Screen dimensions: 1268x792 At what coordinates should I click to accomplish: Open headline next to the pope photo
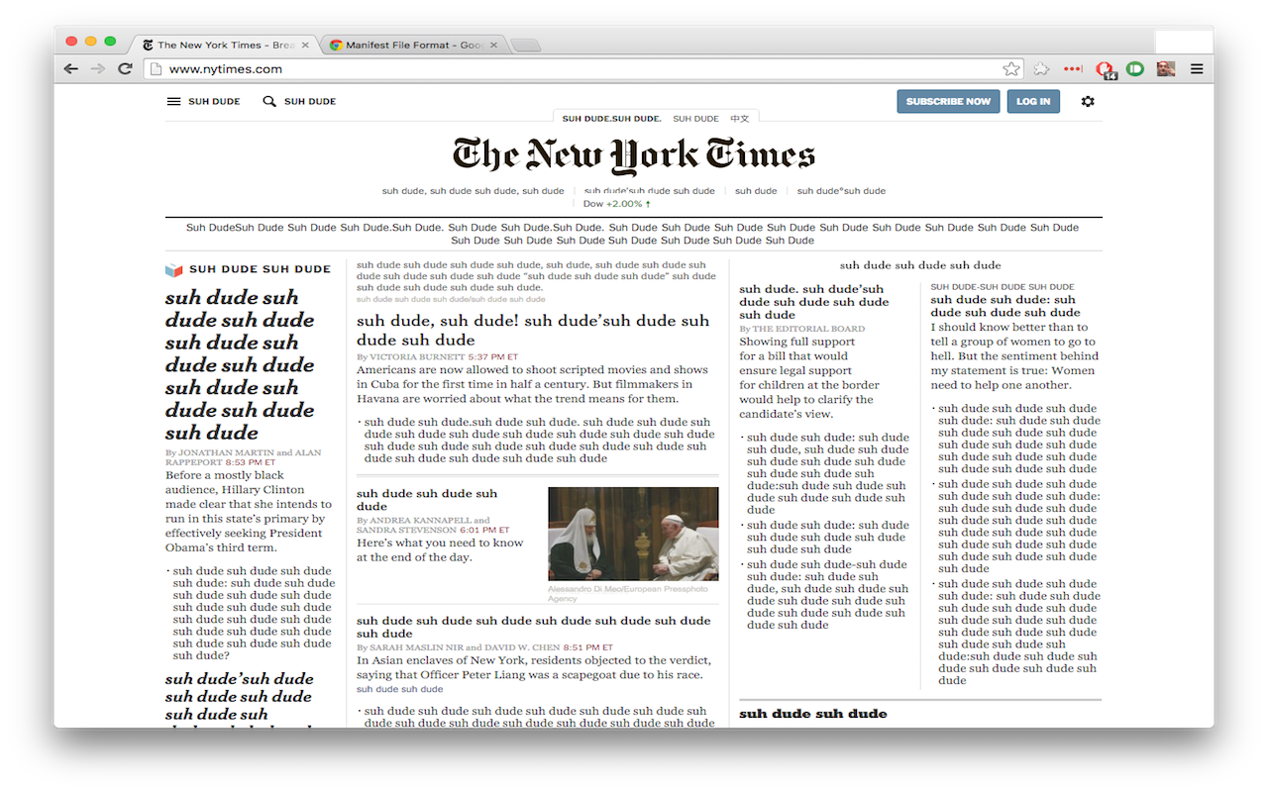pos(427,500)
